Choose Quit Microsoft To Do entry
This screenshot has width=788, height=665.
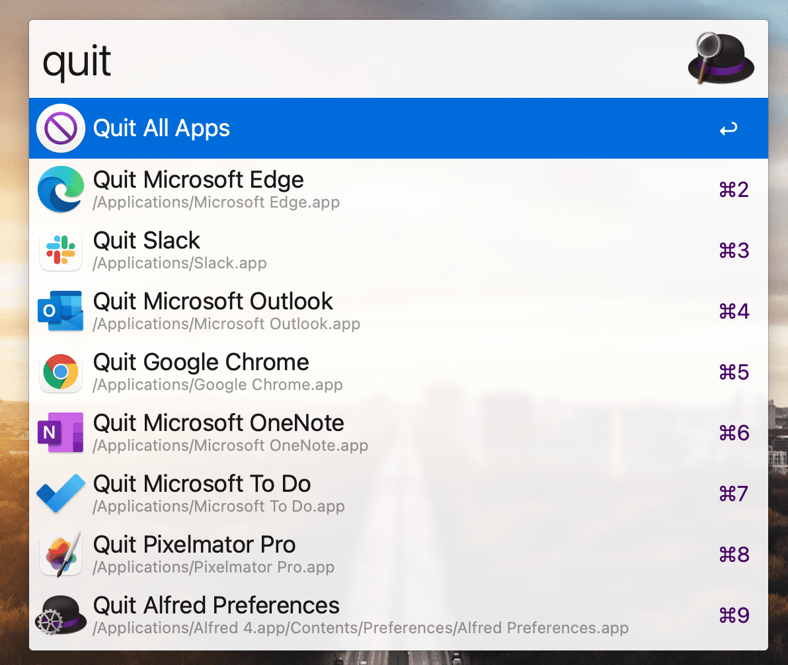click(399, 493)
